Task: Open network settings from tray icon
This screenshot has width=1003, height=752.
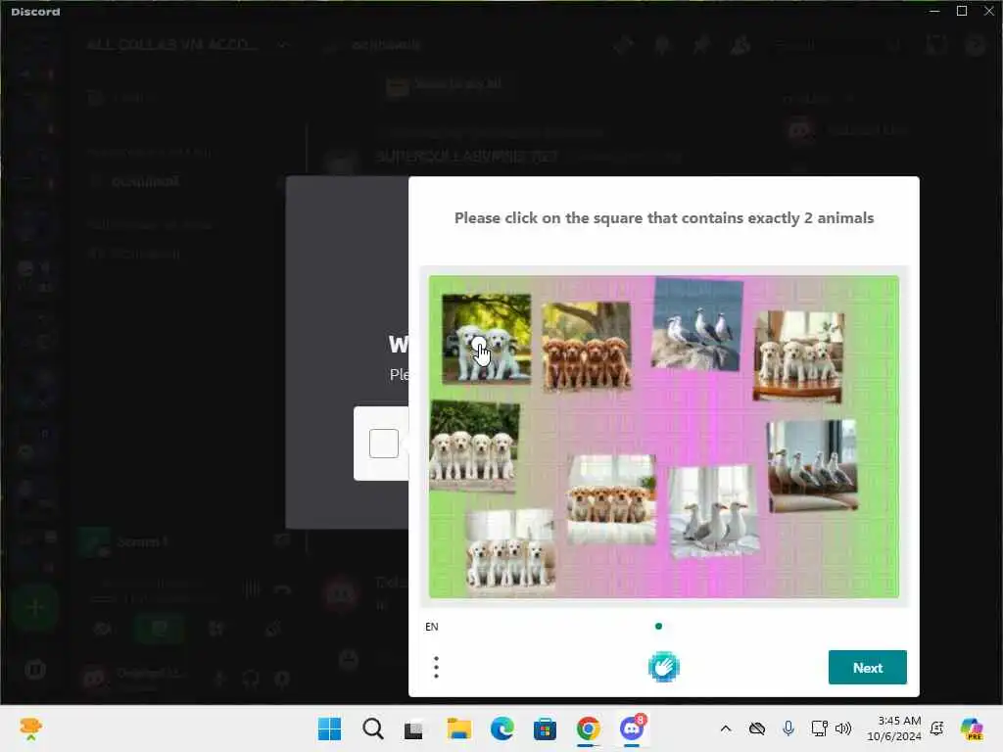Action: (x=820, y=728)
